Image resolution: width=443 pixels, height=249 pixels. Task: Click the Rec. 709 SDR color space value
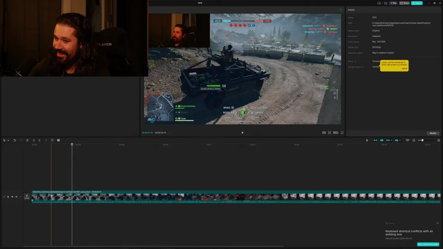click(x=379, y=41)
